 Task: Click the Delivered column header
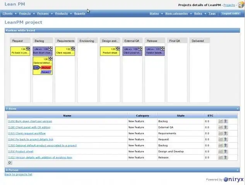[x=200, y=41]
